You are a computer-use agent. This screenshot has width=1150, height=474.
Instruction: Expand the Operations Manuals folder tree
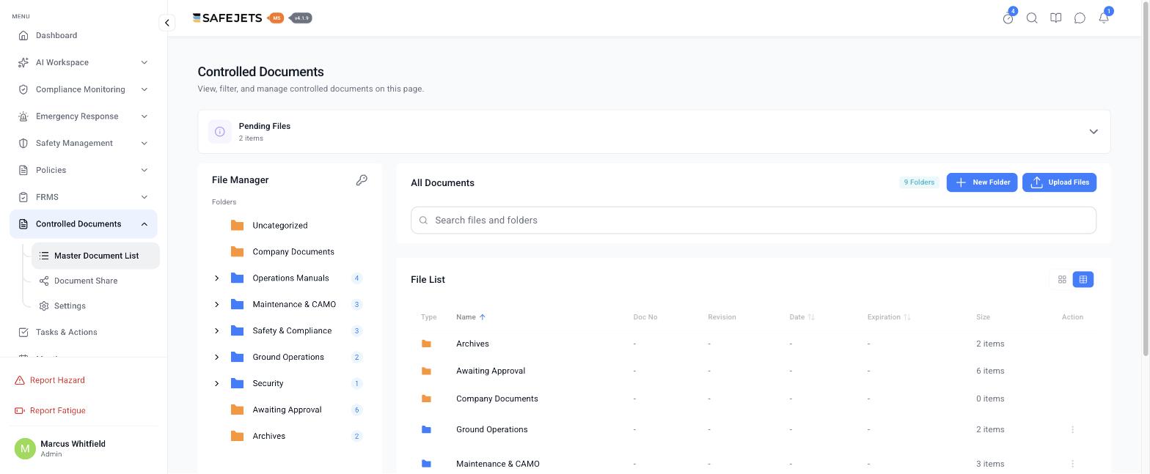point(216,278)
